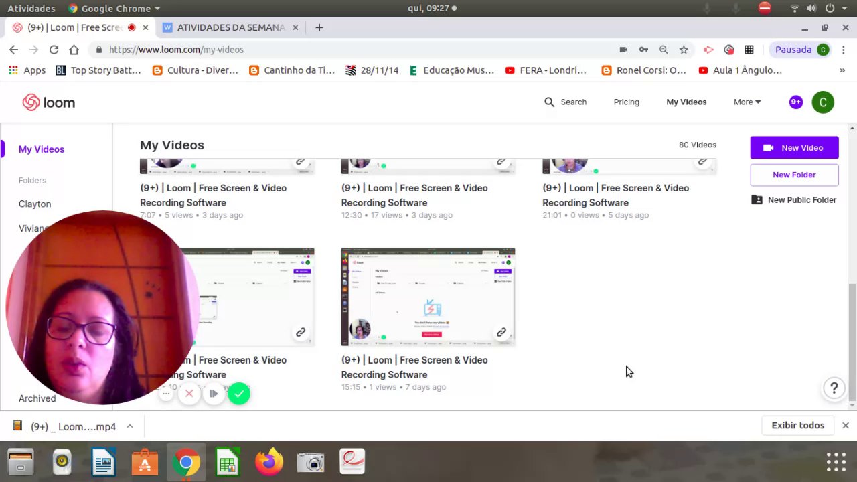This screenshot has height=482, width=857.
Task: Open the saved passwords key icon
Action: 643,50
